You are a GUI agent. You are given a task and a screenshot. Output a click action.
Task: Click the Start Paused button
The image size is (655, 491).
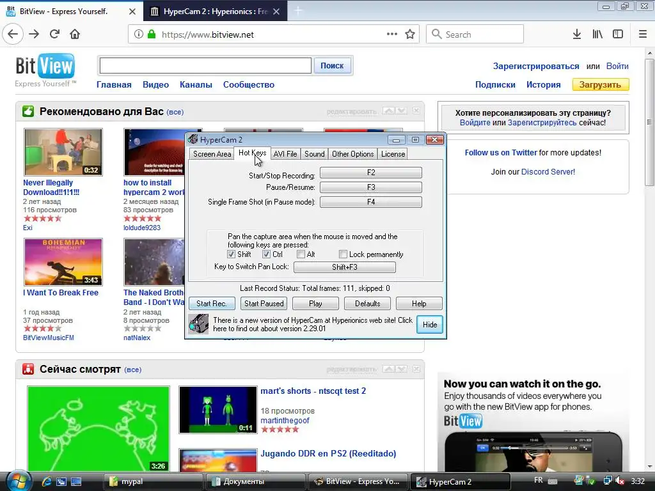click(x=264, y=304)
